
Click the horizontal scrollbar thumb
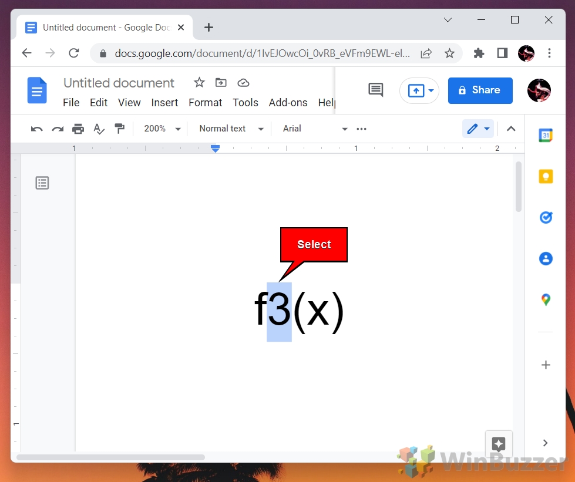(111, 457)
